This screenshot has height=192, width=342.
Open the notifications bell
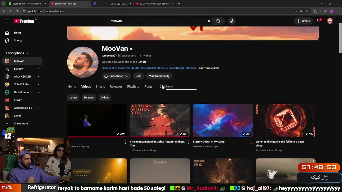click(x=318, y=21)
